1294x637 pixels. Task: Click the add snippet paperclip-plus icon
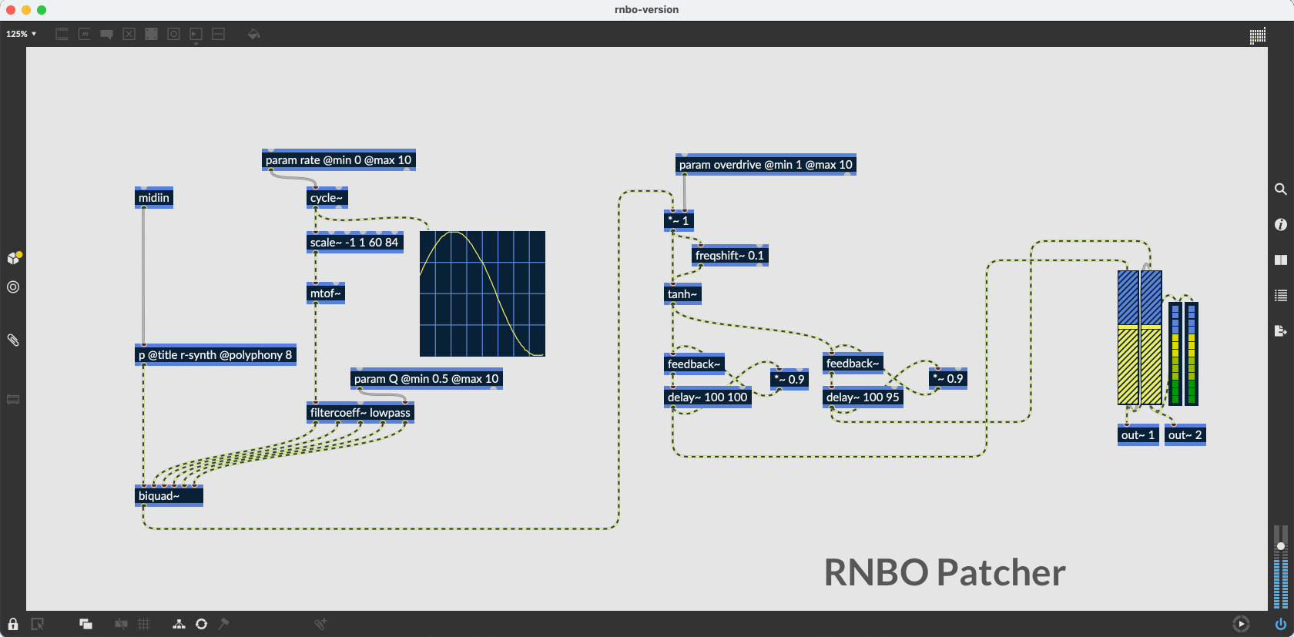tap(320, 624)
